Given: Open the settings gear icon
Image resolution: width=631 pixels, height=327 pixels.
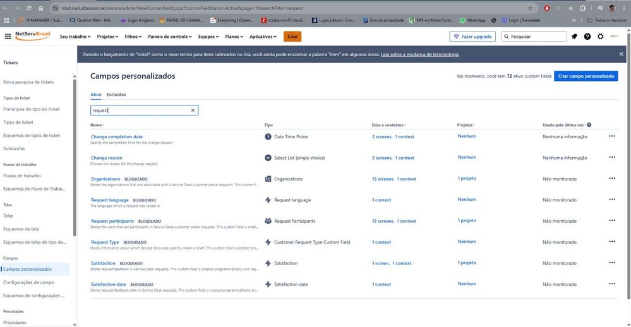Looking at the screenshot, I should [x=601, y=37].
